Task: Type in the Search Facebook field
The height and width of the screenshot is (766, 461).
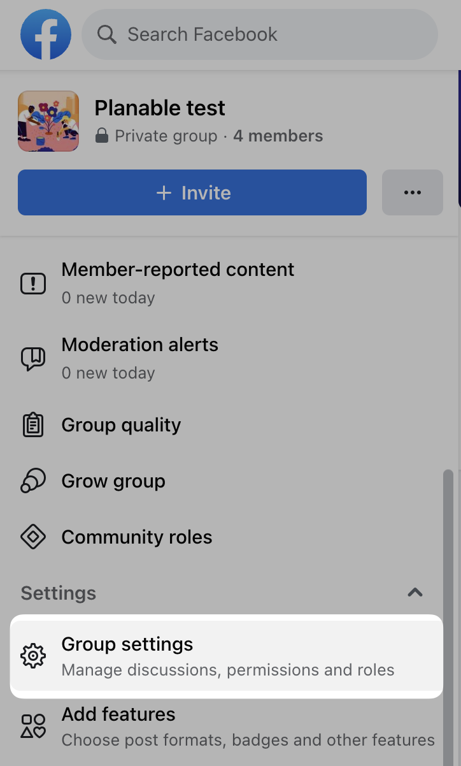Action: click(267, 34)
